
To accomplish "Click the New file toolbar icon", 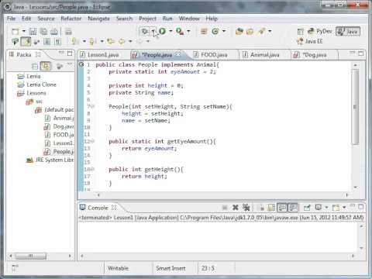I will coord(15,32).
